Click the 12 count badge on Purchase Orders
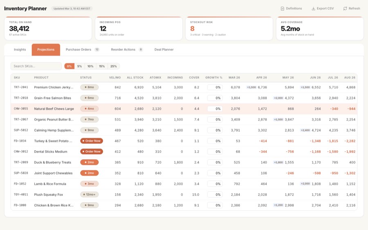The image size is (368, 230). point(97,50)
